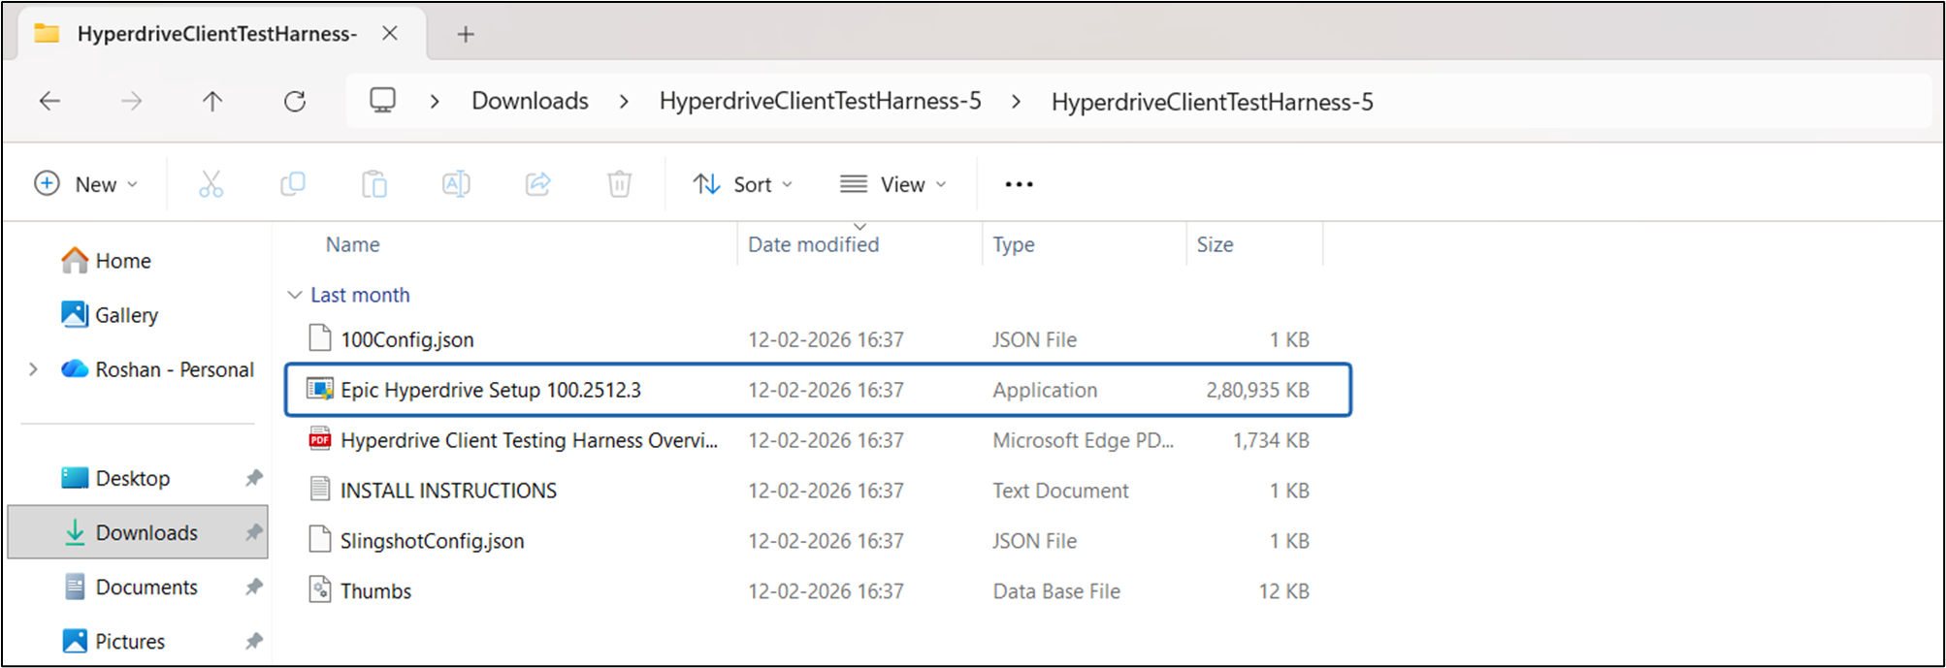Click the PDF icon of Hyperdrive Client Testing Harness
The width and height of the screenshot is (1946, 668).
[x=320, y=438]
